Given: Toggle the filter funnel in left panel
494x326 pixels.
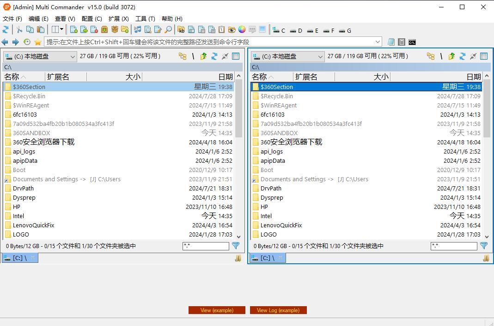Looking at the screenshot, I should pos(236,246).
